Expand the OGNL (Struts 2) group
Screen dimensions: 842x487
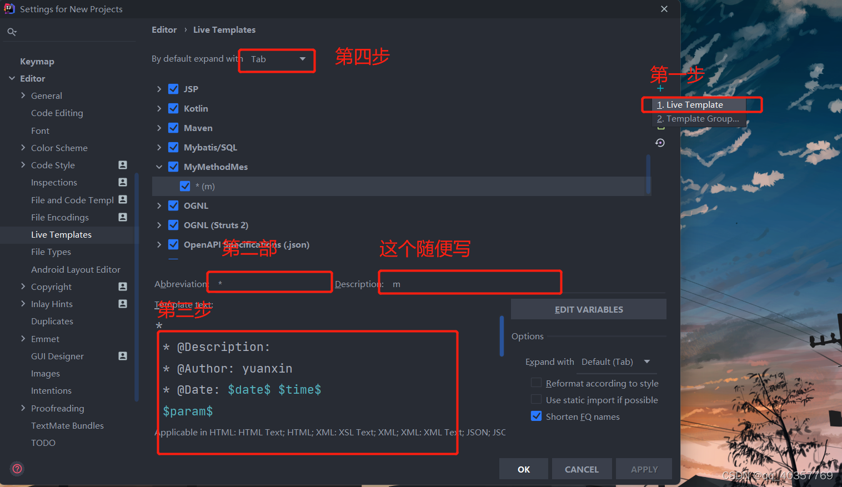[x=159, y=225]
